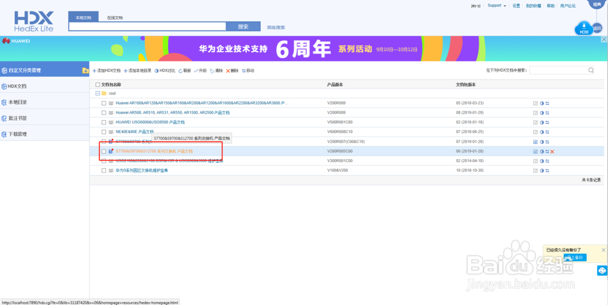Click move icon for the Huawei AR100 row
The height and width of the screenshot is (305, 608).
pyautogui.click(x=547, y=103)
